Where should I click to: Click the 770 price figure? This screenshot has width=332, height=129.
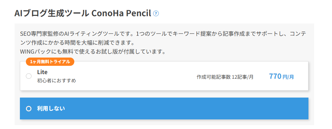(x=275, y=76)
